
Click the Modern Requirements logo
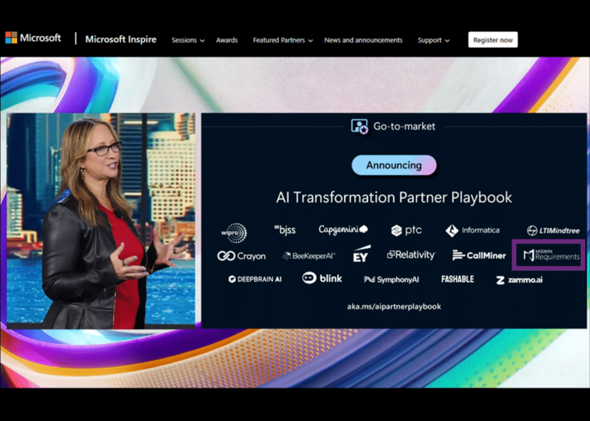click(x=551, y=255)
